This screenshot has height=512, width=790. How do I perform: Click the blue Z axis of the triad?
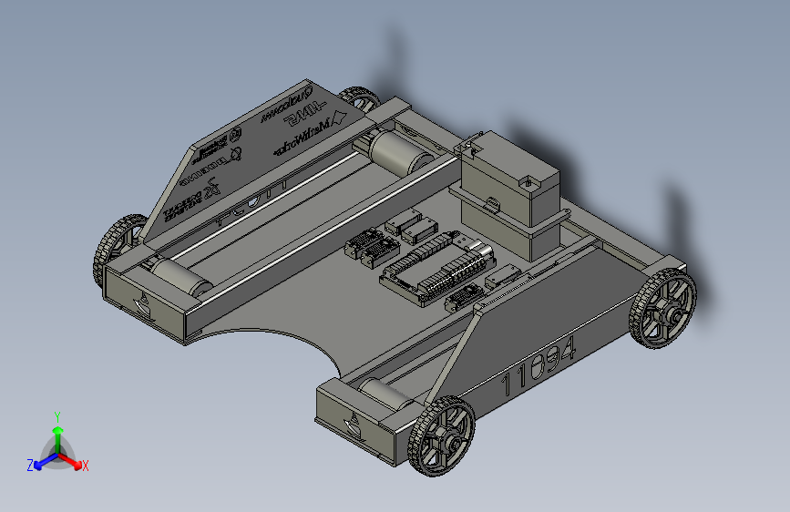pos(43,463)
